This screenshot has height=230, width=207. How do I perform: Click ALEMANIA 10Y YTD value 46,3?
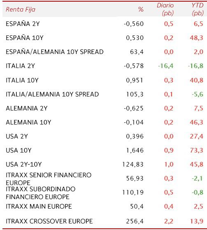(x=197, y=122)
